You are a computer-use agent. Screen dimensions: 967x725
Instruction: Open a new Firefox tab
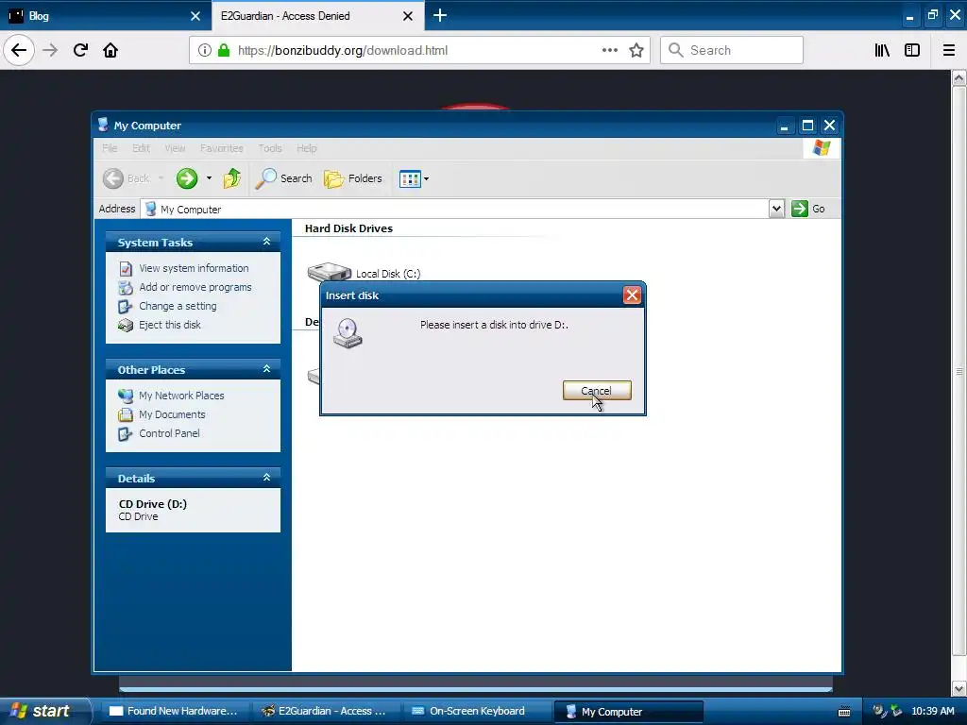coord(440,15)
